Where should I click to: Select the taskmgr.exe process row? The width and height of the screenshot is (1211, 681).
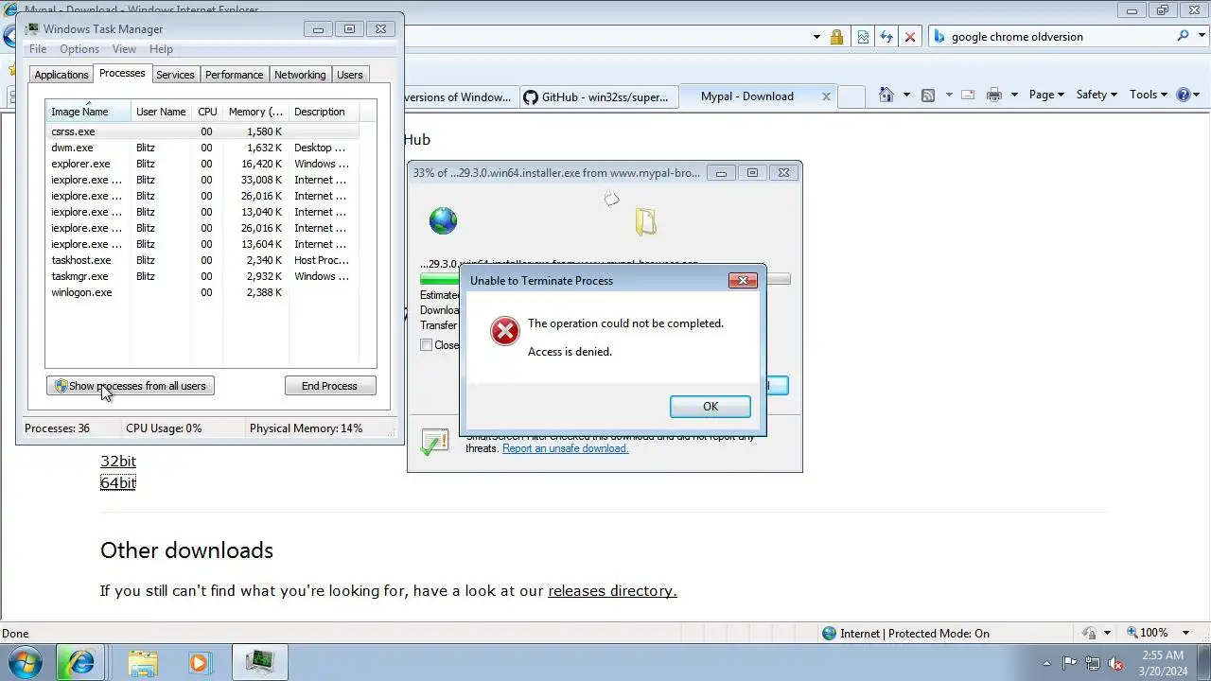tap(202, 276)
